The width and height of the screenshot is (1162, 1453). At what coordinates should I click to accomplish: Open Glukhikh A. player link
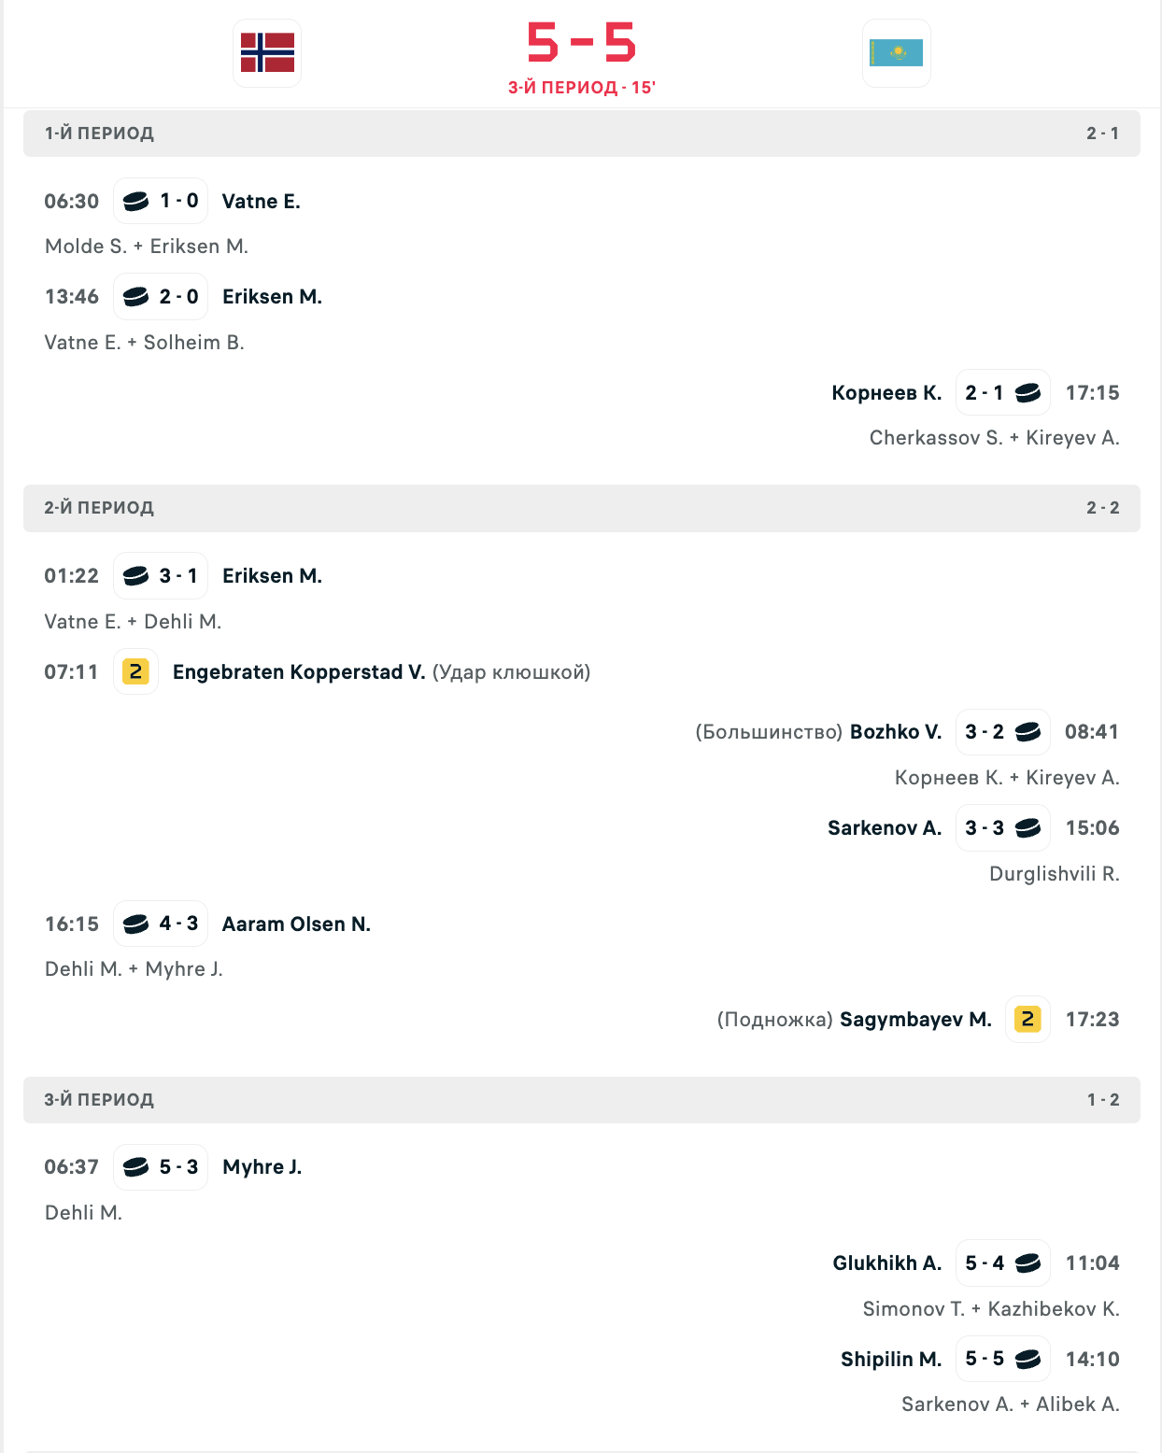point(886,1263)
